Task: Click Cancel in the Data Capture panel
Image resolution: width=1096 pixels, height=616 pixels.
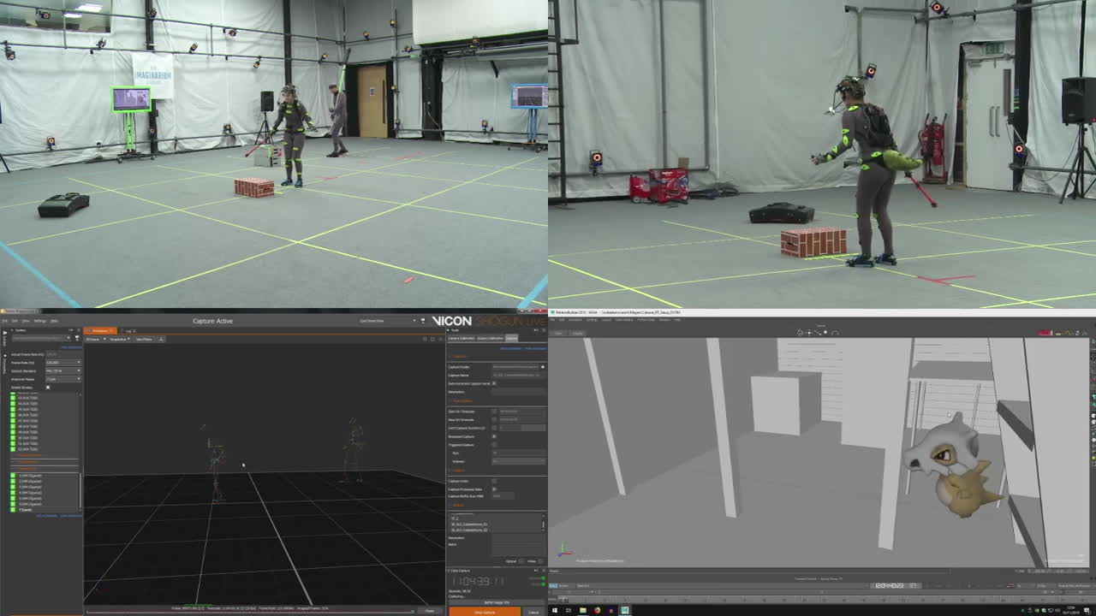Action: 533,612
